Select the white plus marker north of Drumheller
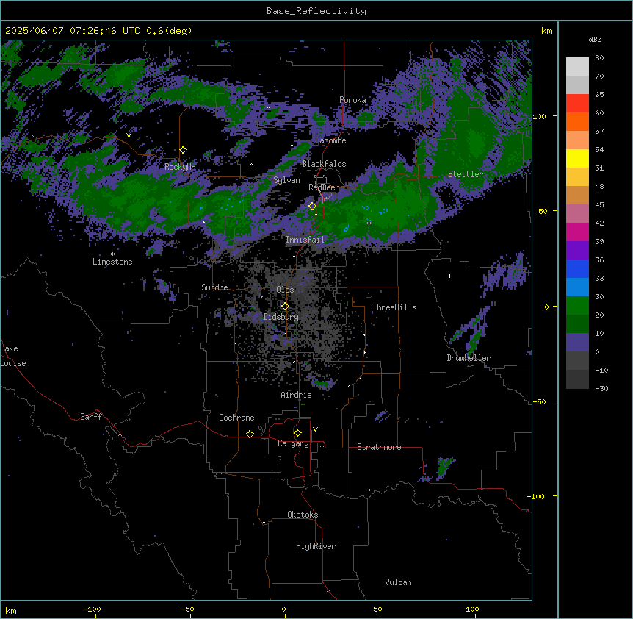 (x=449, y=276)
